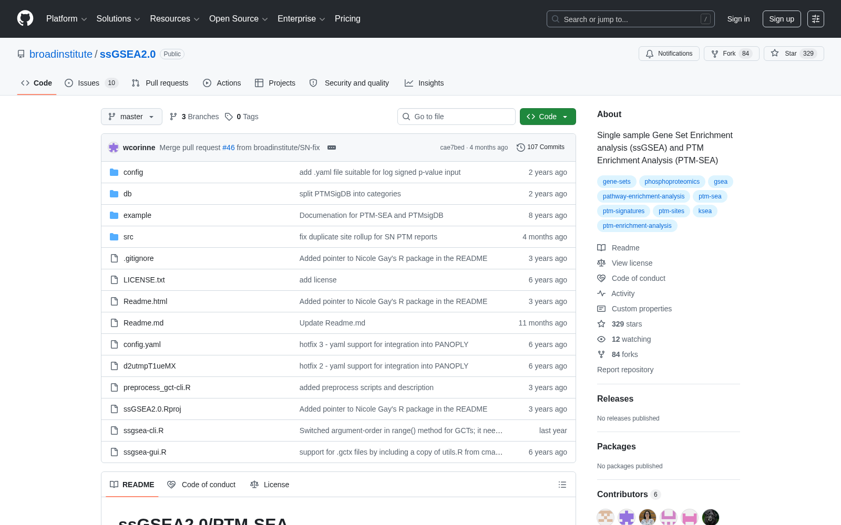Click the Readme book icon in About
The image size is (841, 525).
point(601,248)
